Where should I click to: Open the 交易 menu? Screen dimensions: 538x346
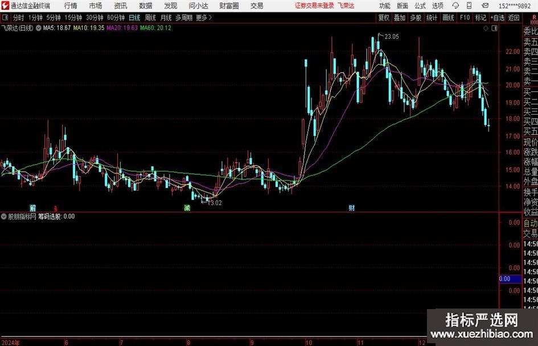coord(257,6)
